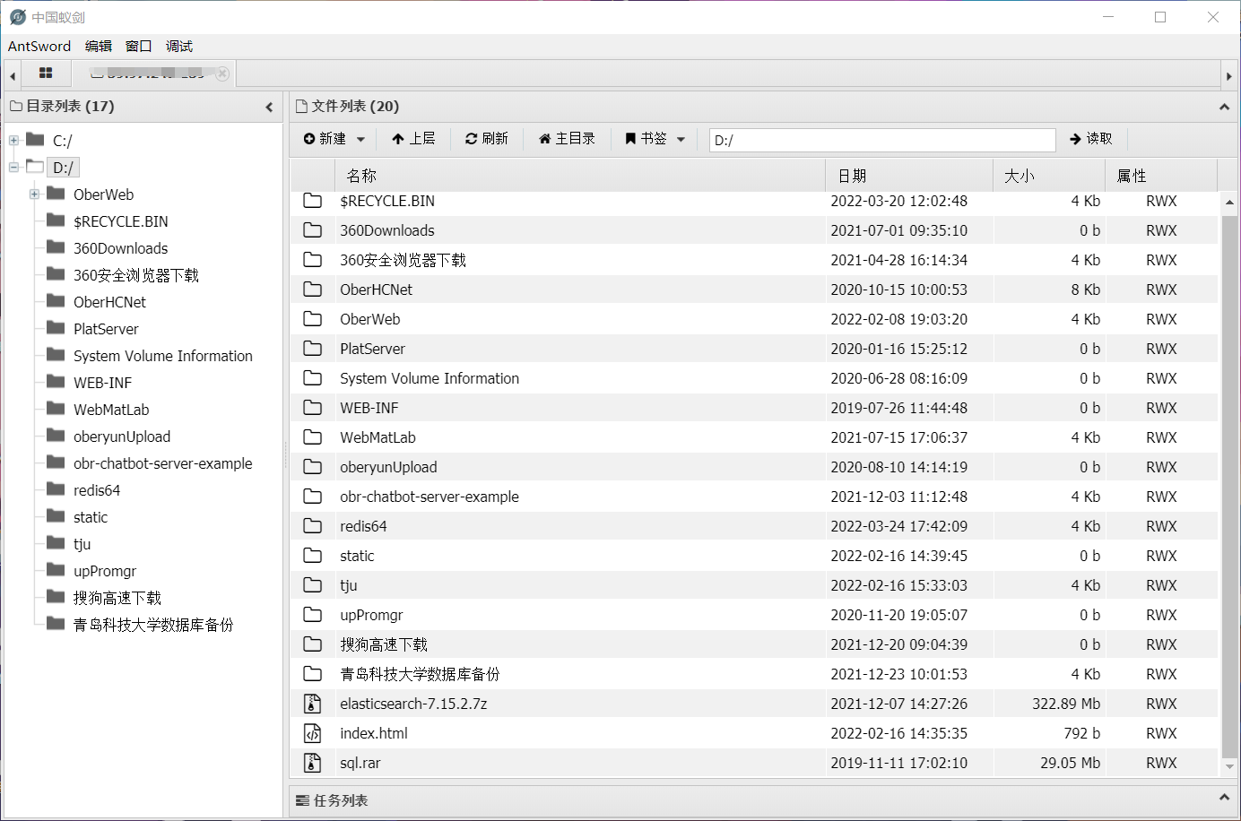Viewport: 1241px width, 821px height.
Task: Sort by Date (日期) column
Action: tap(909, 176)
